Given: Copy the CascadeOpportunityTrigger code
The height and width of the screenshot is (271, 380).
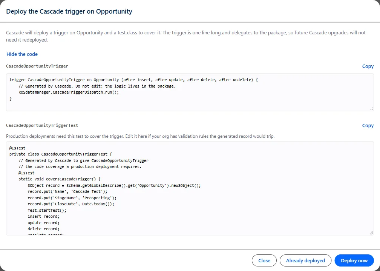Looking at the screenshot, I should (x=368, y=66).
